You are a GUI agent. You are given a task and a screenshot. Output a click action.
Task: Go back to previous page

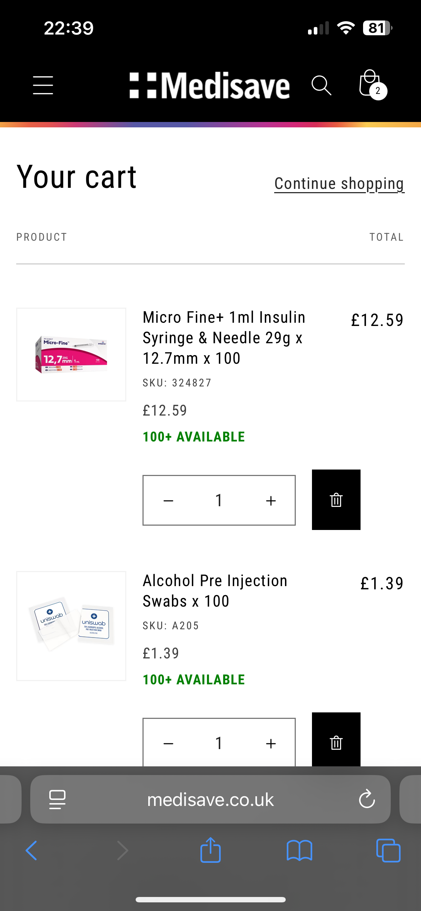click(32, 851)
